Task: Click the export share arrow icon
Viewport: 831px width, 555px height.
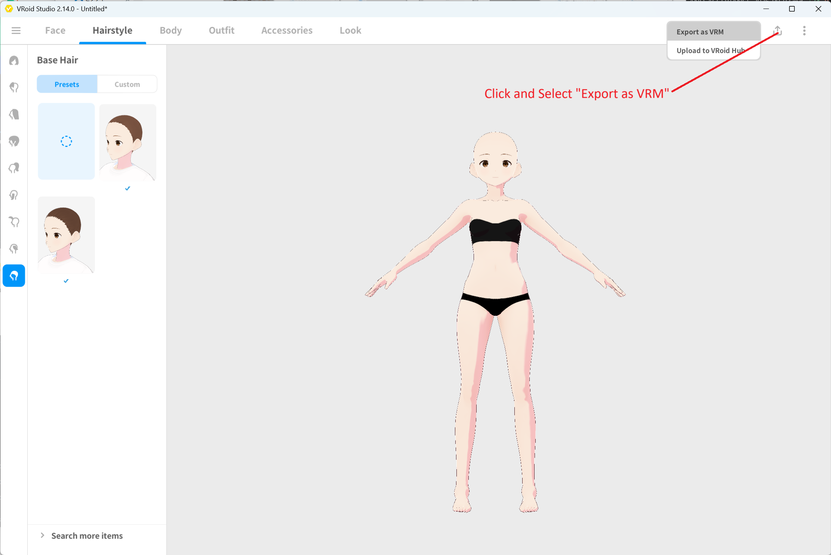Action: click(x=778, y=31)
